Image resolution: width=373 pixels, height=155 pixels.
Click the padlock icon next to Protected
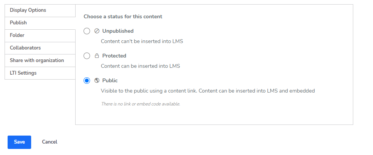[x=96, y=56]
